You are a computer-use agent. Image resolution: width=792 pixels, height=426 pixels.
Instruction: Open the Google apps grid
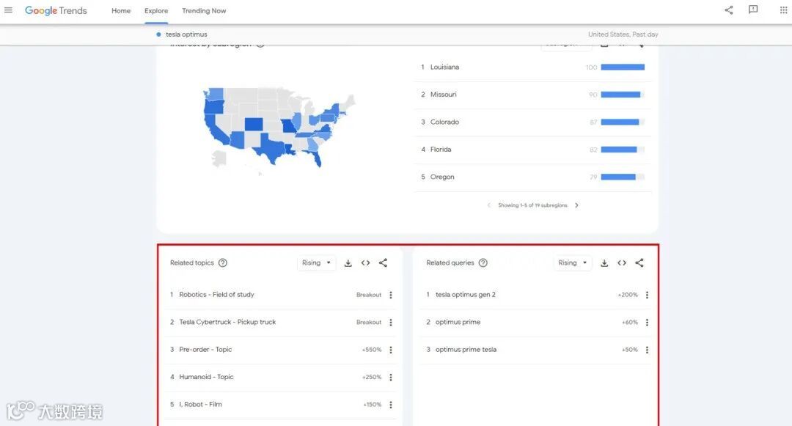783,10
